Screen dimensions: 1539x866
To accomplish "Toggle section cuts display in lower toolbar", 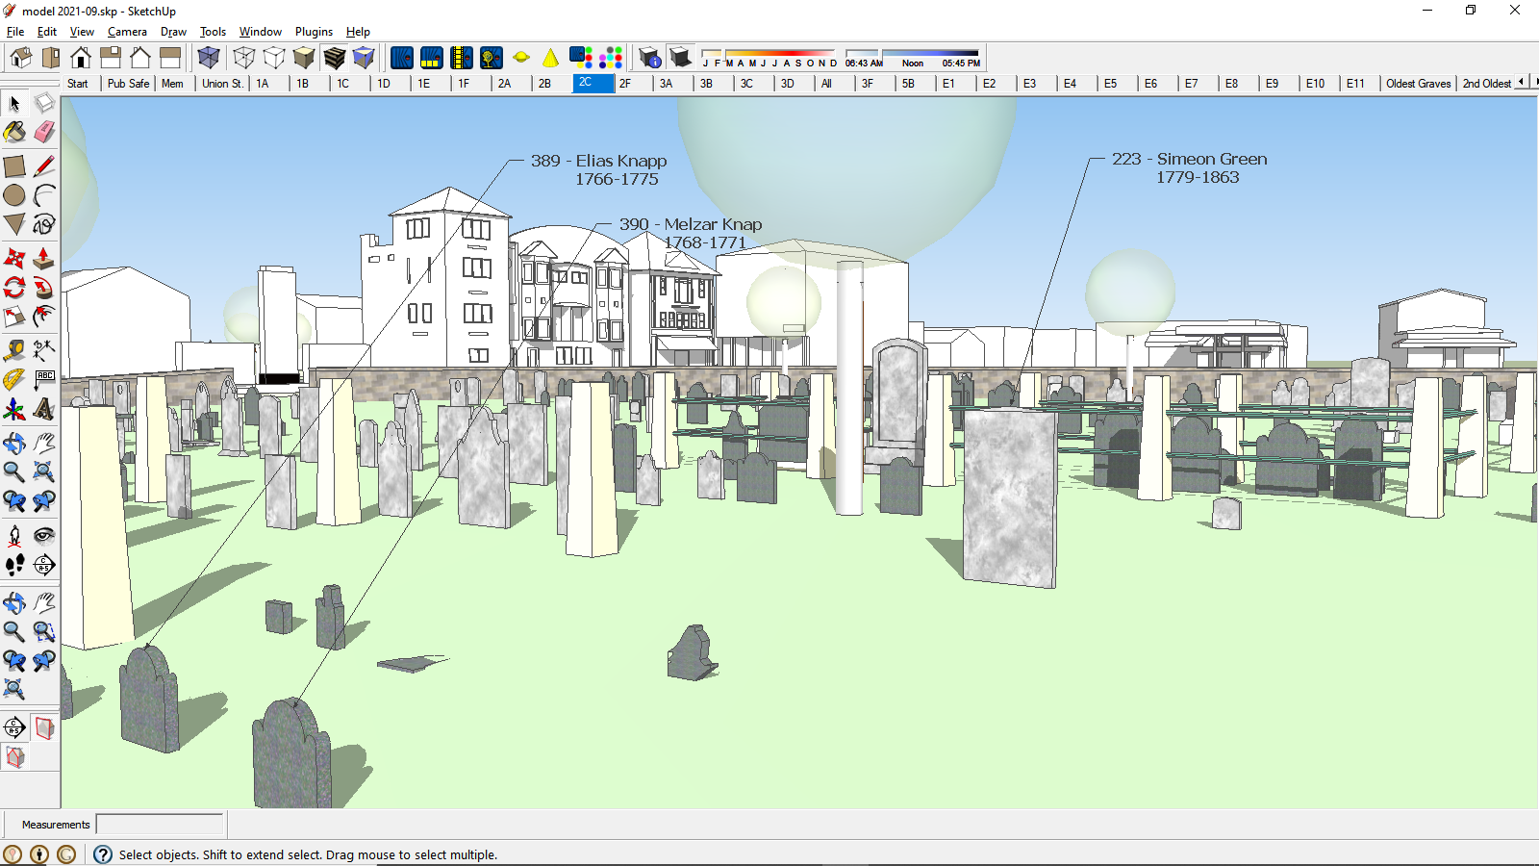I will [x=15, y=756].
